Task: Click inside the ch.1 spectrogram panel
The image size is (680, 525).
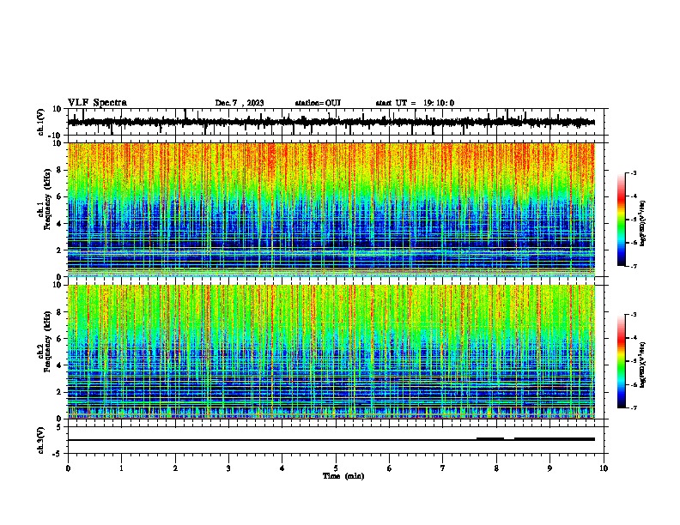Action: [331, 209]
